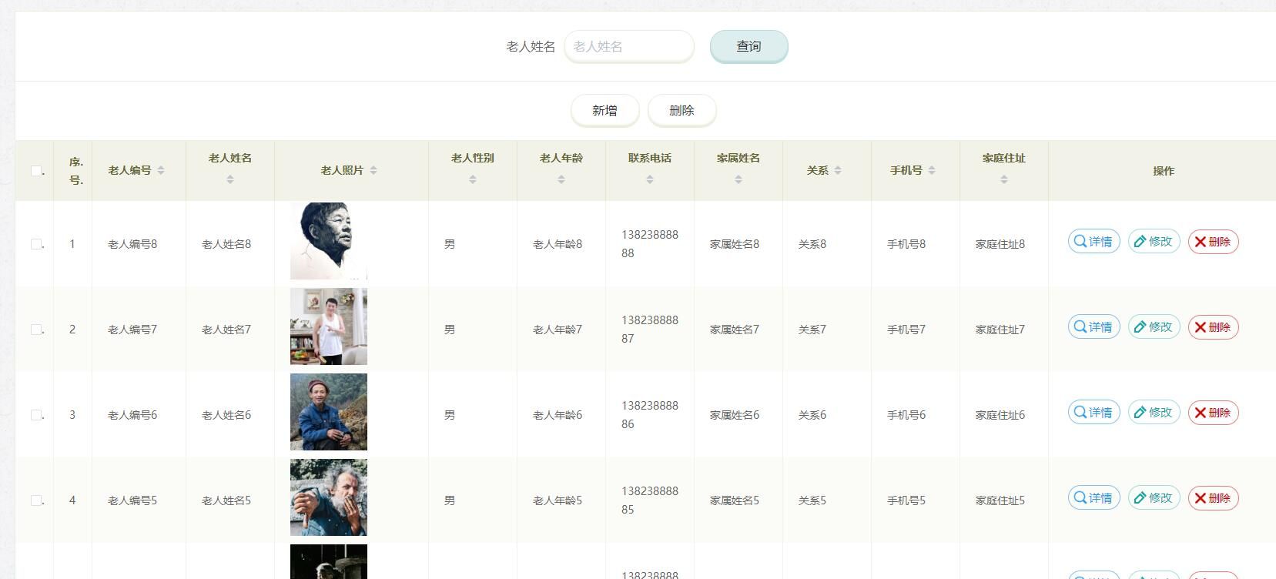Open 详情 for 老人姓名6 row
The image size is (1276, 579).
coord(1093,413)
